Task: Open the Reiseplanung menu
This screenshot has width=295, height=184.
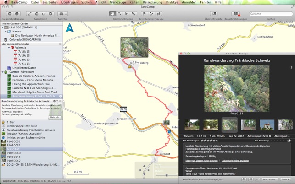Action: pos(152,2)
